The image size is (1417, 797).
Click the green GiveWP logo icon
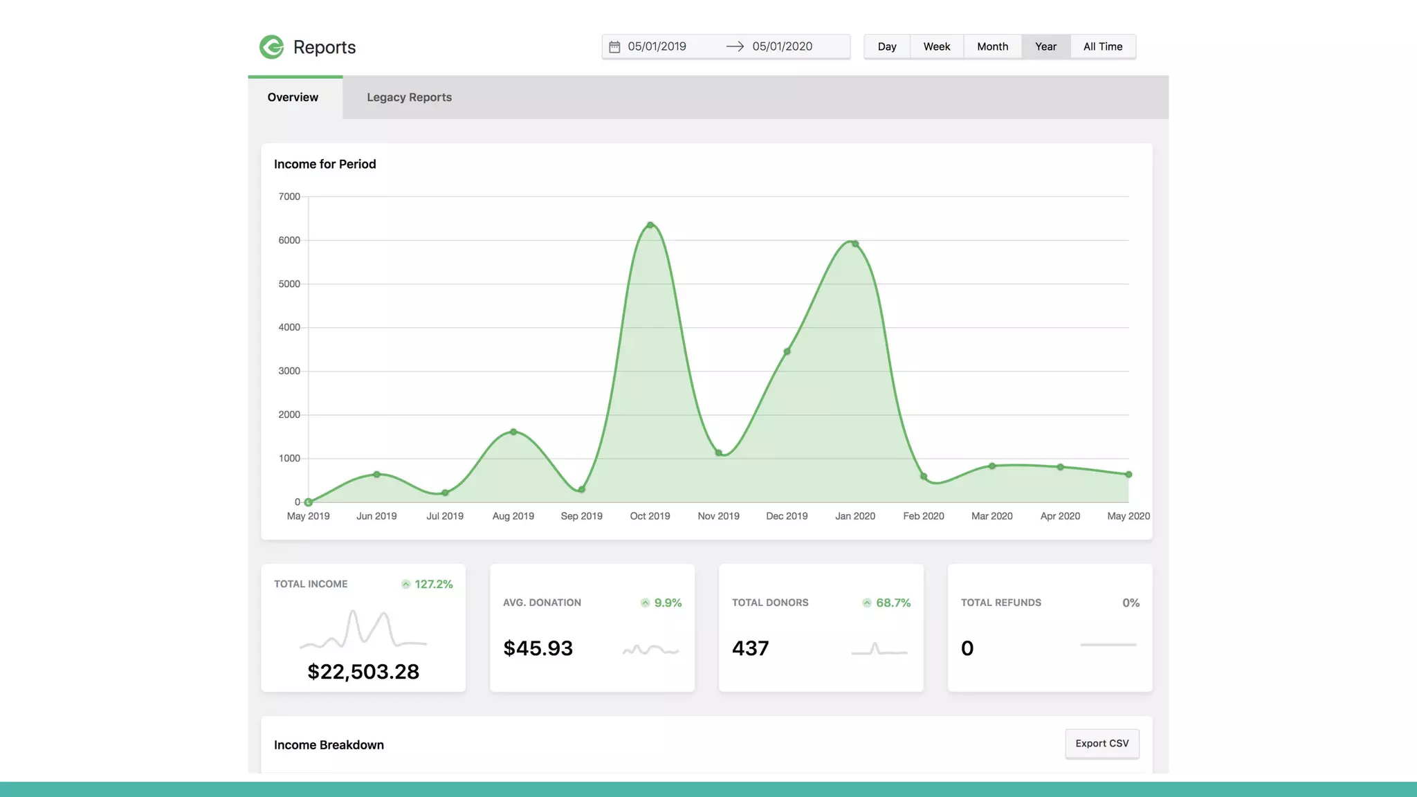(271, 47)
